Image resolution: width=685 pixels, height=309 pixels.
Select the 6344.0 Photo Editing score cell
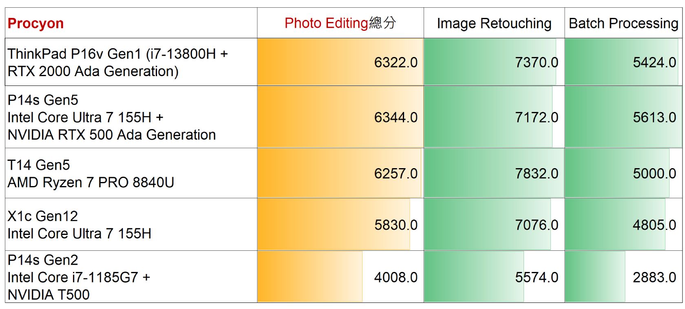tap(340, 117)
